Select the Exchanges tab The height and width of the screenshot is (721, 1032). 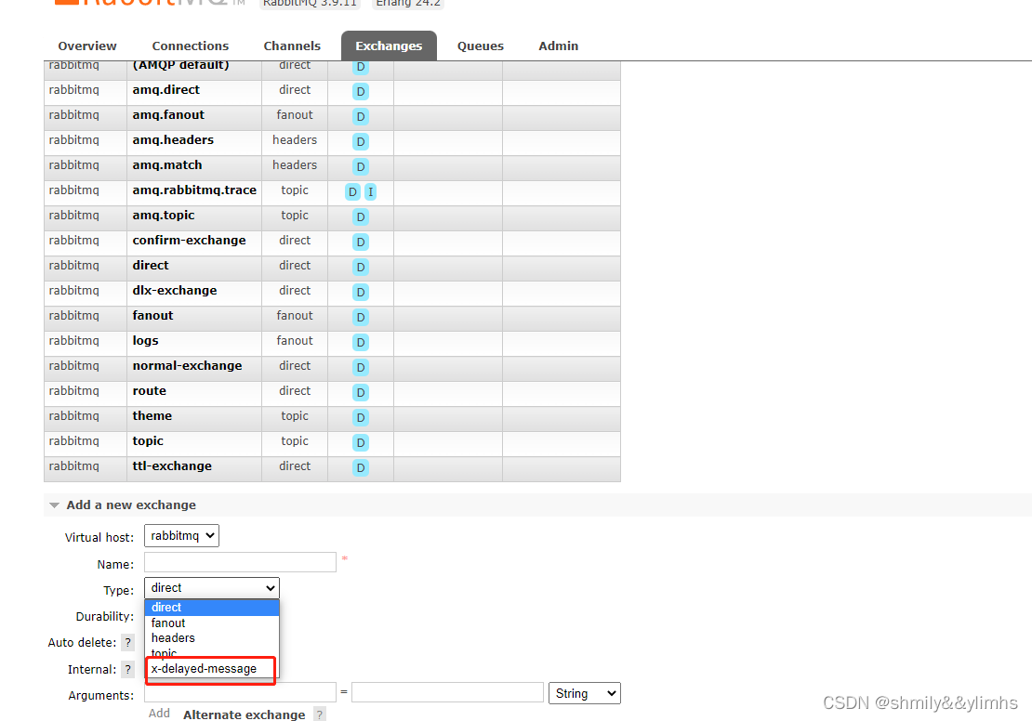tap(389, 46)
